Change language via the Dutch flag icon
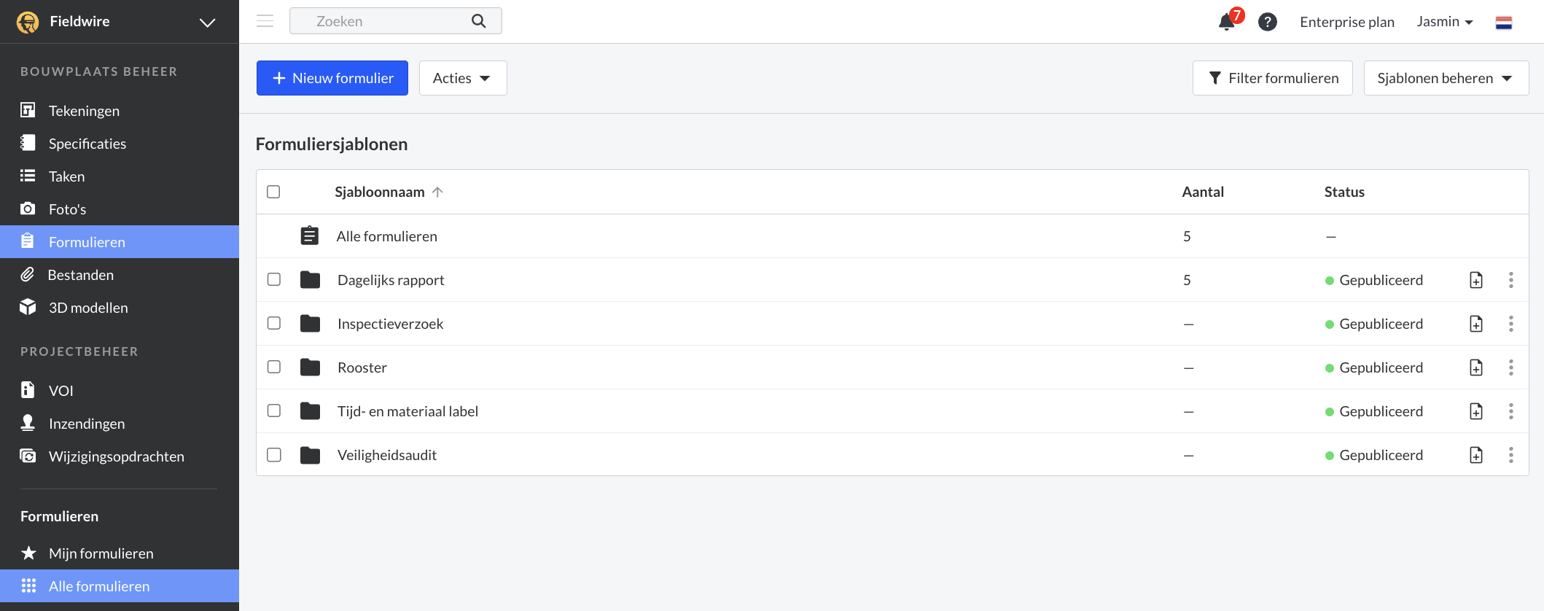The height and width of the screenshot is (611, 1544). click(1504, 23)
